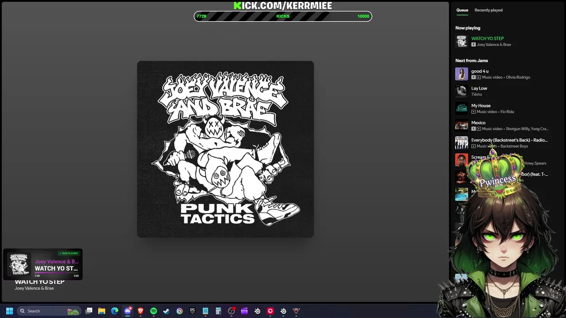Click Joey Valence & Brae below the song title
This screenshot has height=318, width=566.
tap(34, 288)
